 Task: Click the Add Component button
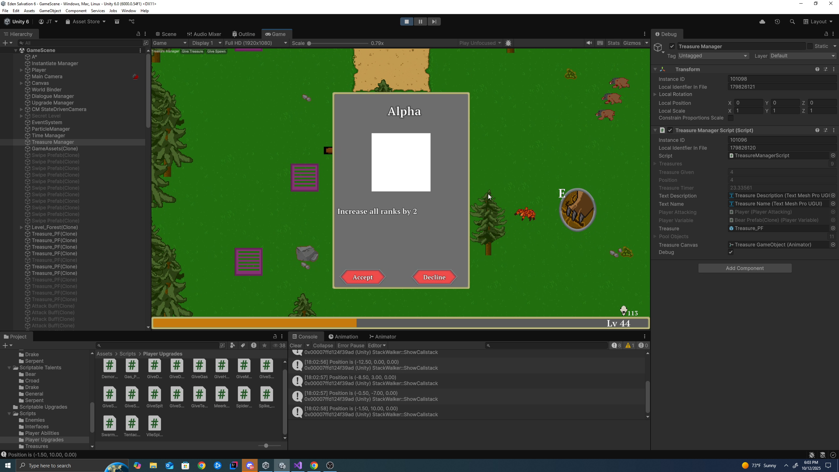(745, 268)
